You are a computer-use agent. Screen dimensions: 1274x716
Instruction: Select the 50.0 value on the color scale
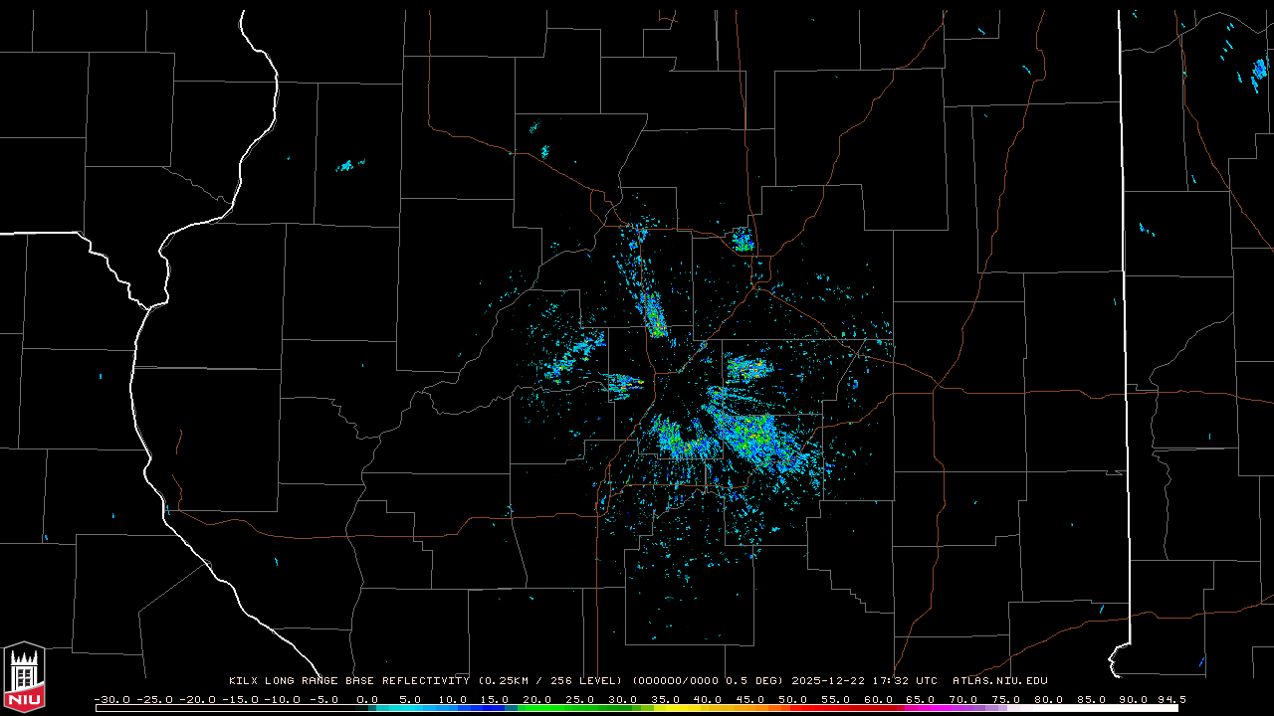tap(792, 699)
